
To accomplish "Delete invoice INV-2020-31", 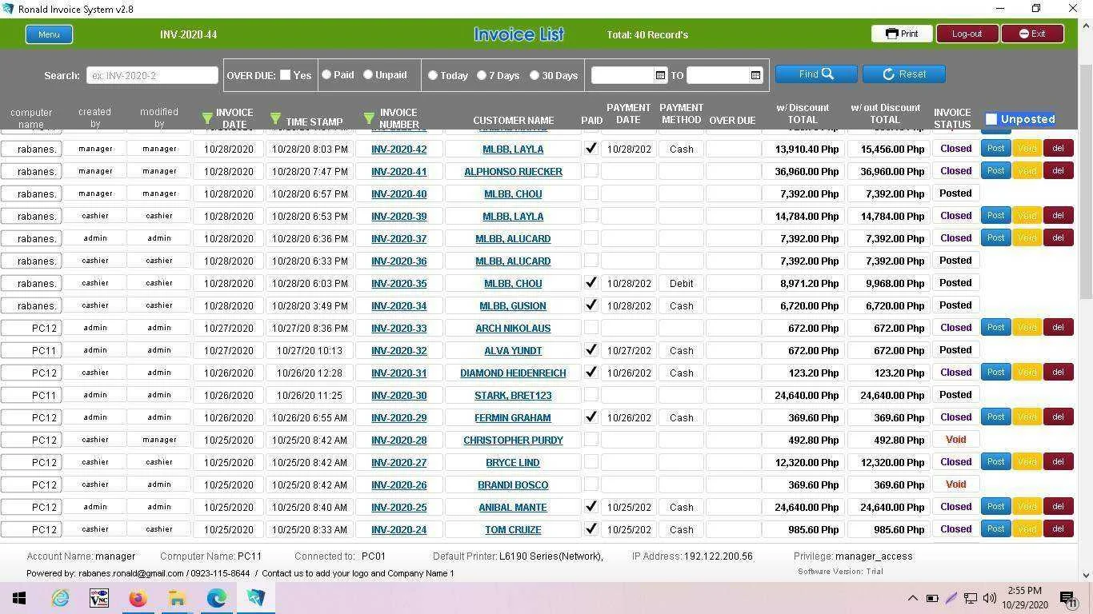I will 1058,372.
